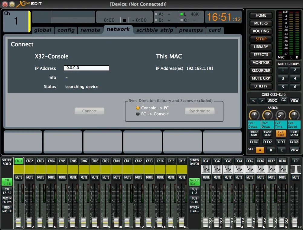Screen dimensions: 303x230
Task: Go to previous cue with < button
Action: (x=253, y=100)
